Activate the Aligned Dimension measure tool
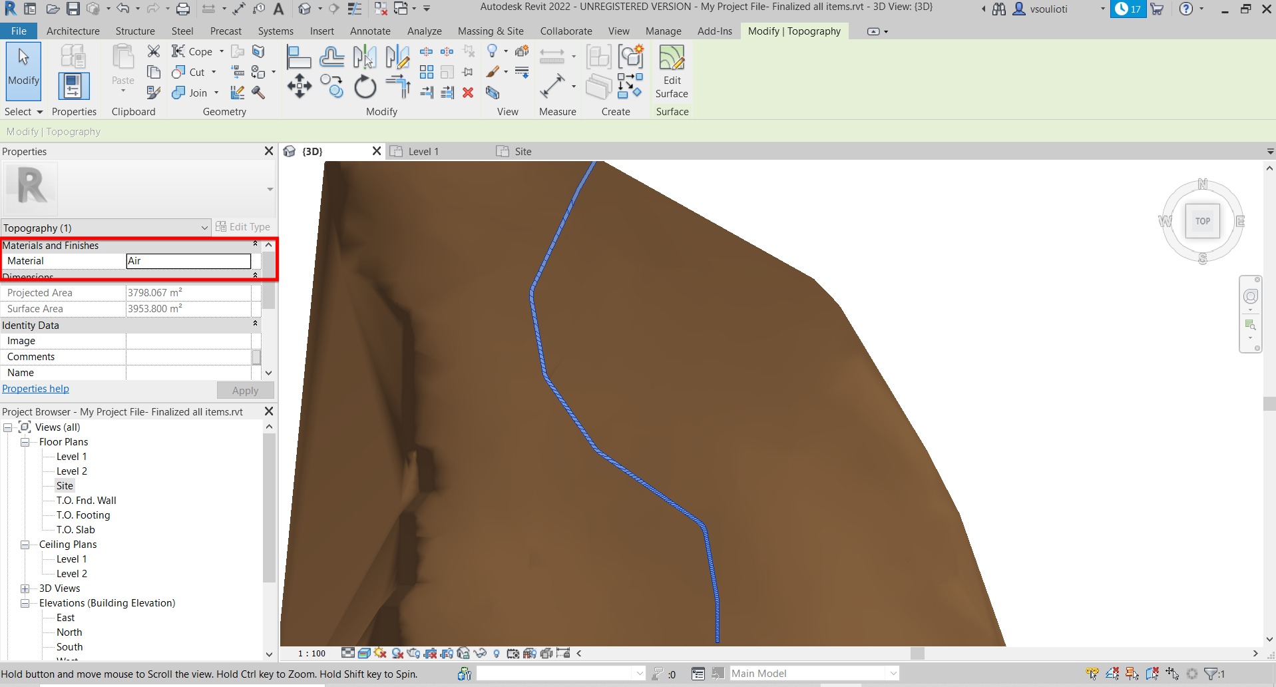Screen dimensions: 1276x687 coord(552,86)
